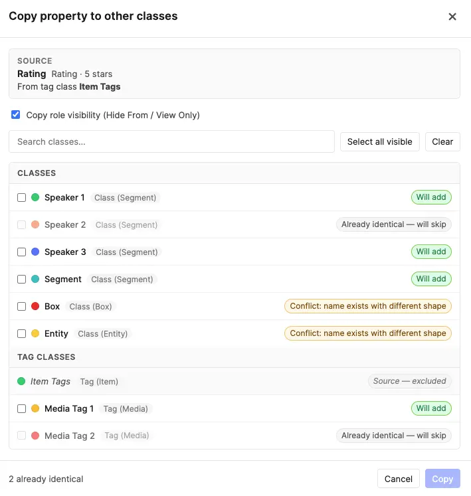Click the Speaker 1 class name

(x=64, y=197)
